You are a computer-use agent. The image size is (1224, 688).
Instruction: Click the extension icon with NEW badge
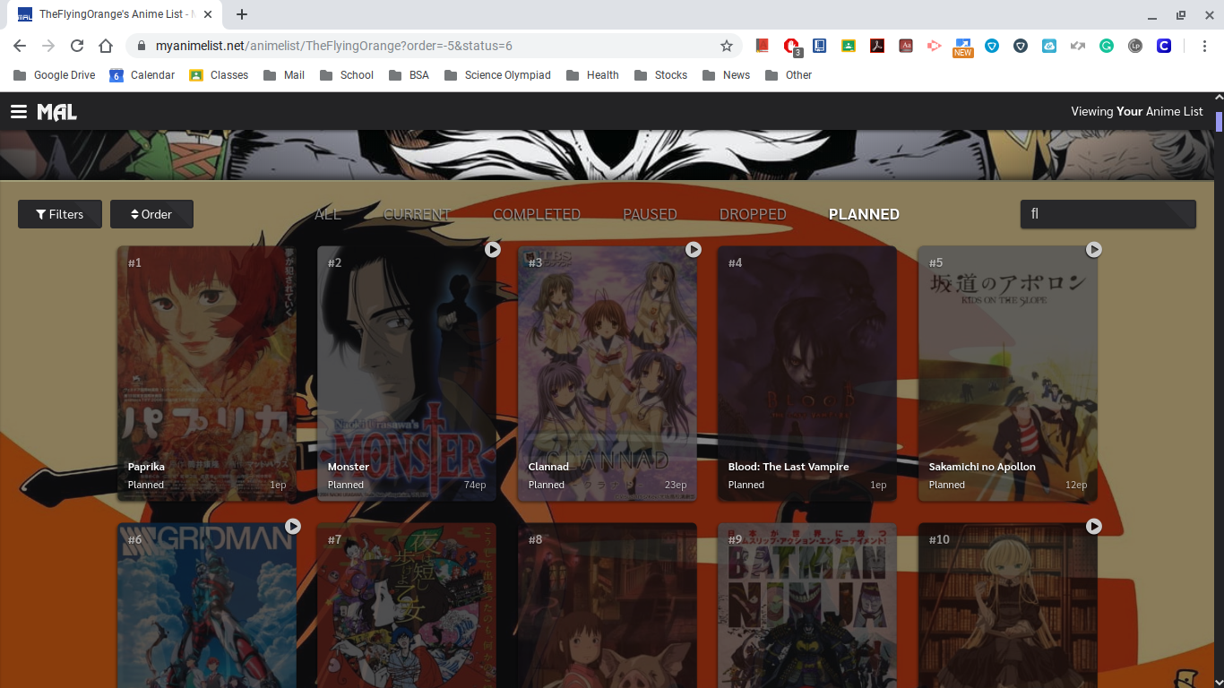[x=963, y=47]
